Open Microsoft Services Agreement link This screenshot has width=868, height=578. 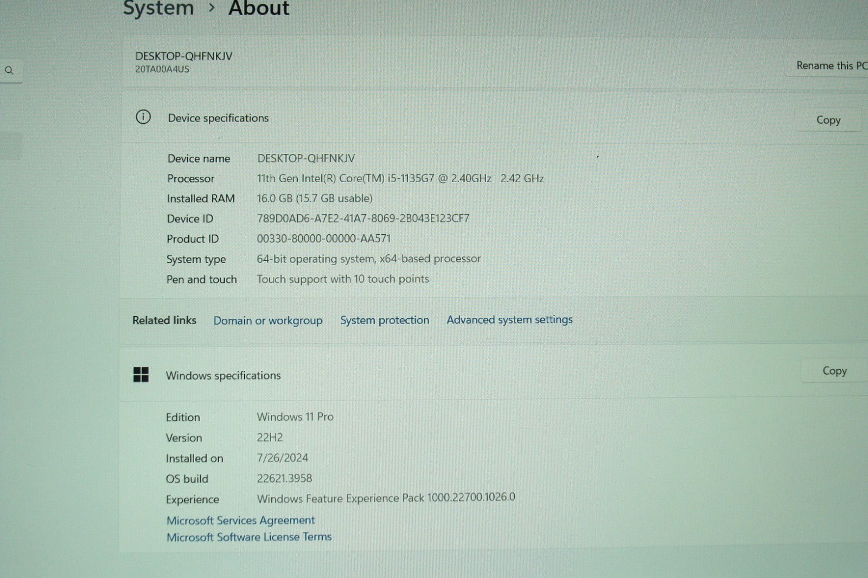pyautogui.click(x=240, y=520)
